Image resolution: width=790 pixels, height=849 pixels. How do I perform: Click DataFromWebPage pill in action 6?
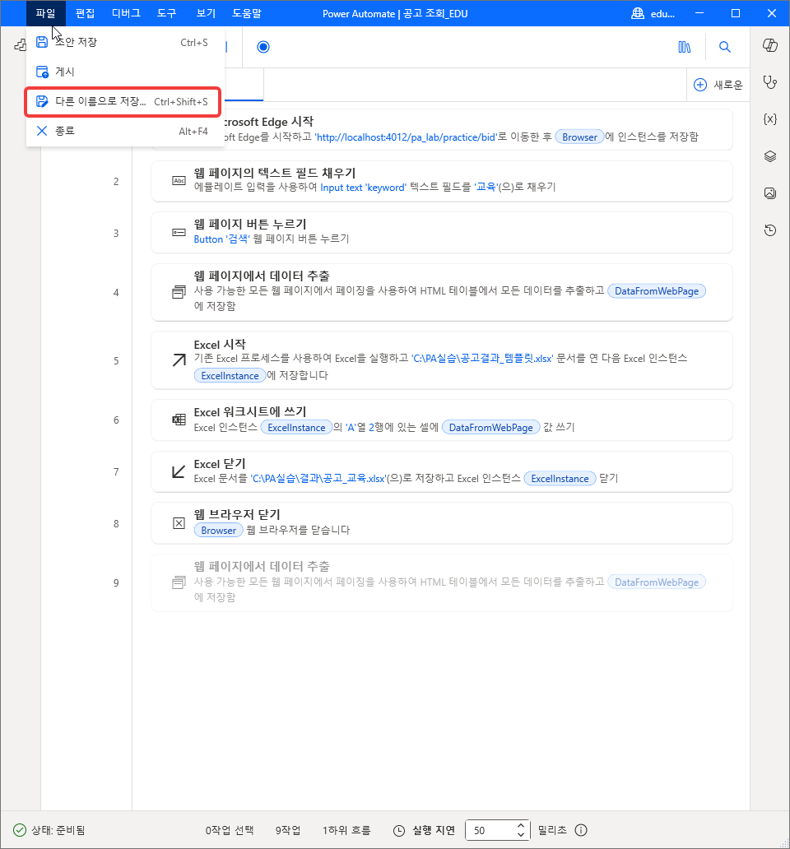491,427
